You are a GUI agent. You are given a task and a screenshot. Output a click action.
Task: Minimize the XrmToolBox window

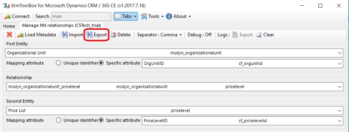tap(302, 6)
